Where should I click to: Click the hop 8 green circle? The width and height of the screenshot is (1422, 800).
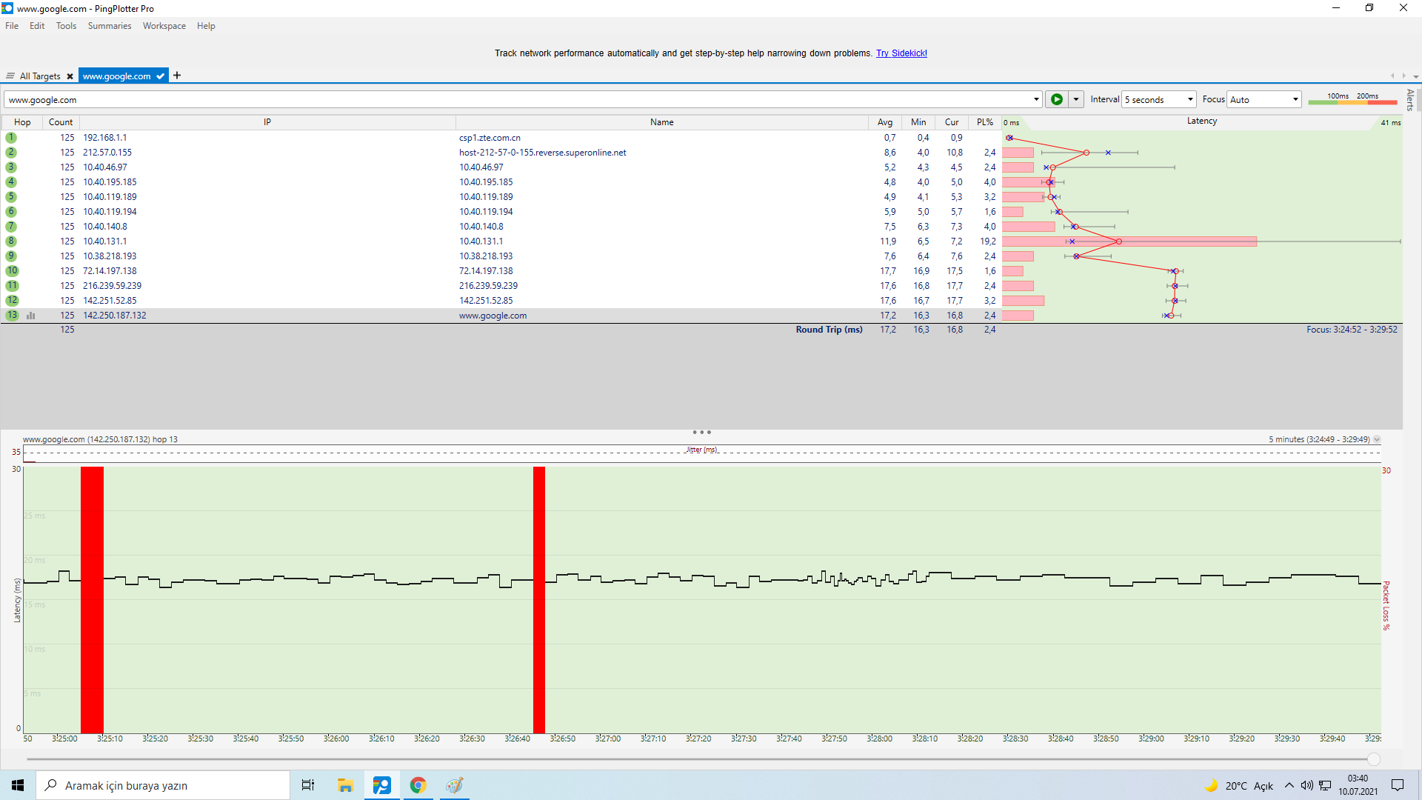tap(11, 241)
